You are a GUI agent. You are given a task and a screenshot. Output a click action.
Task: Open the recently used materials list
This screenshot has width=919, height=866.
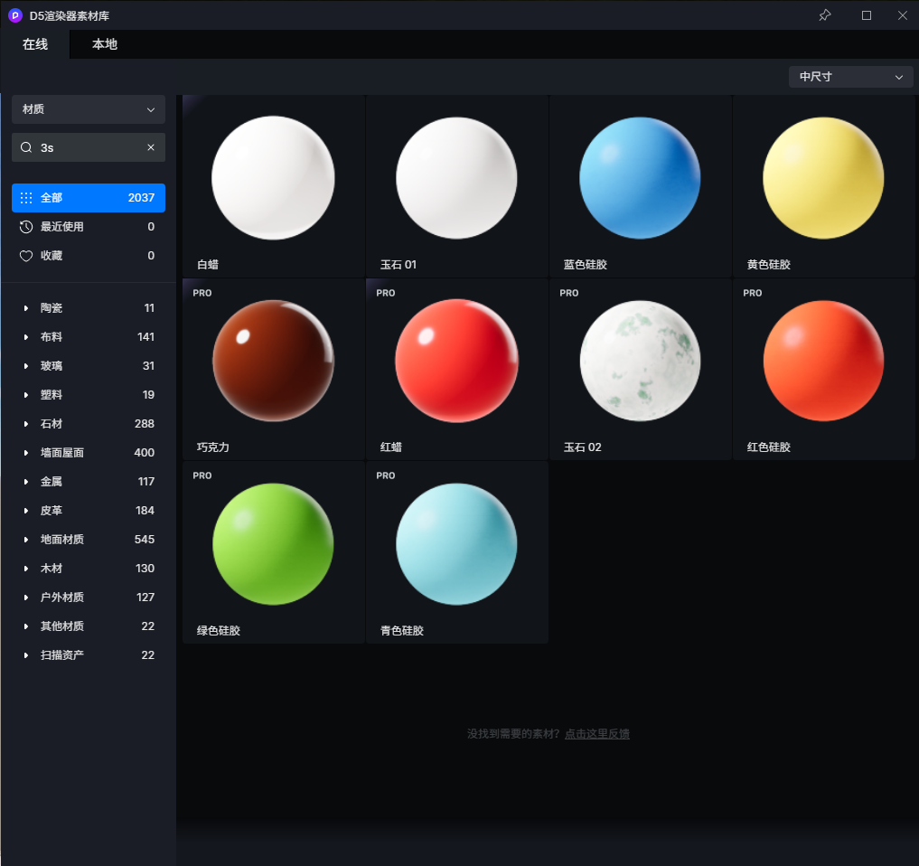pos(88,227)
